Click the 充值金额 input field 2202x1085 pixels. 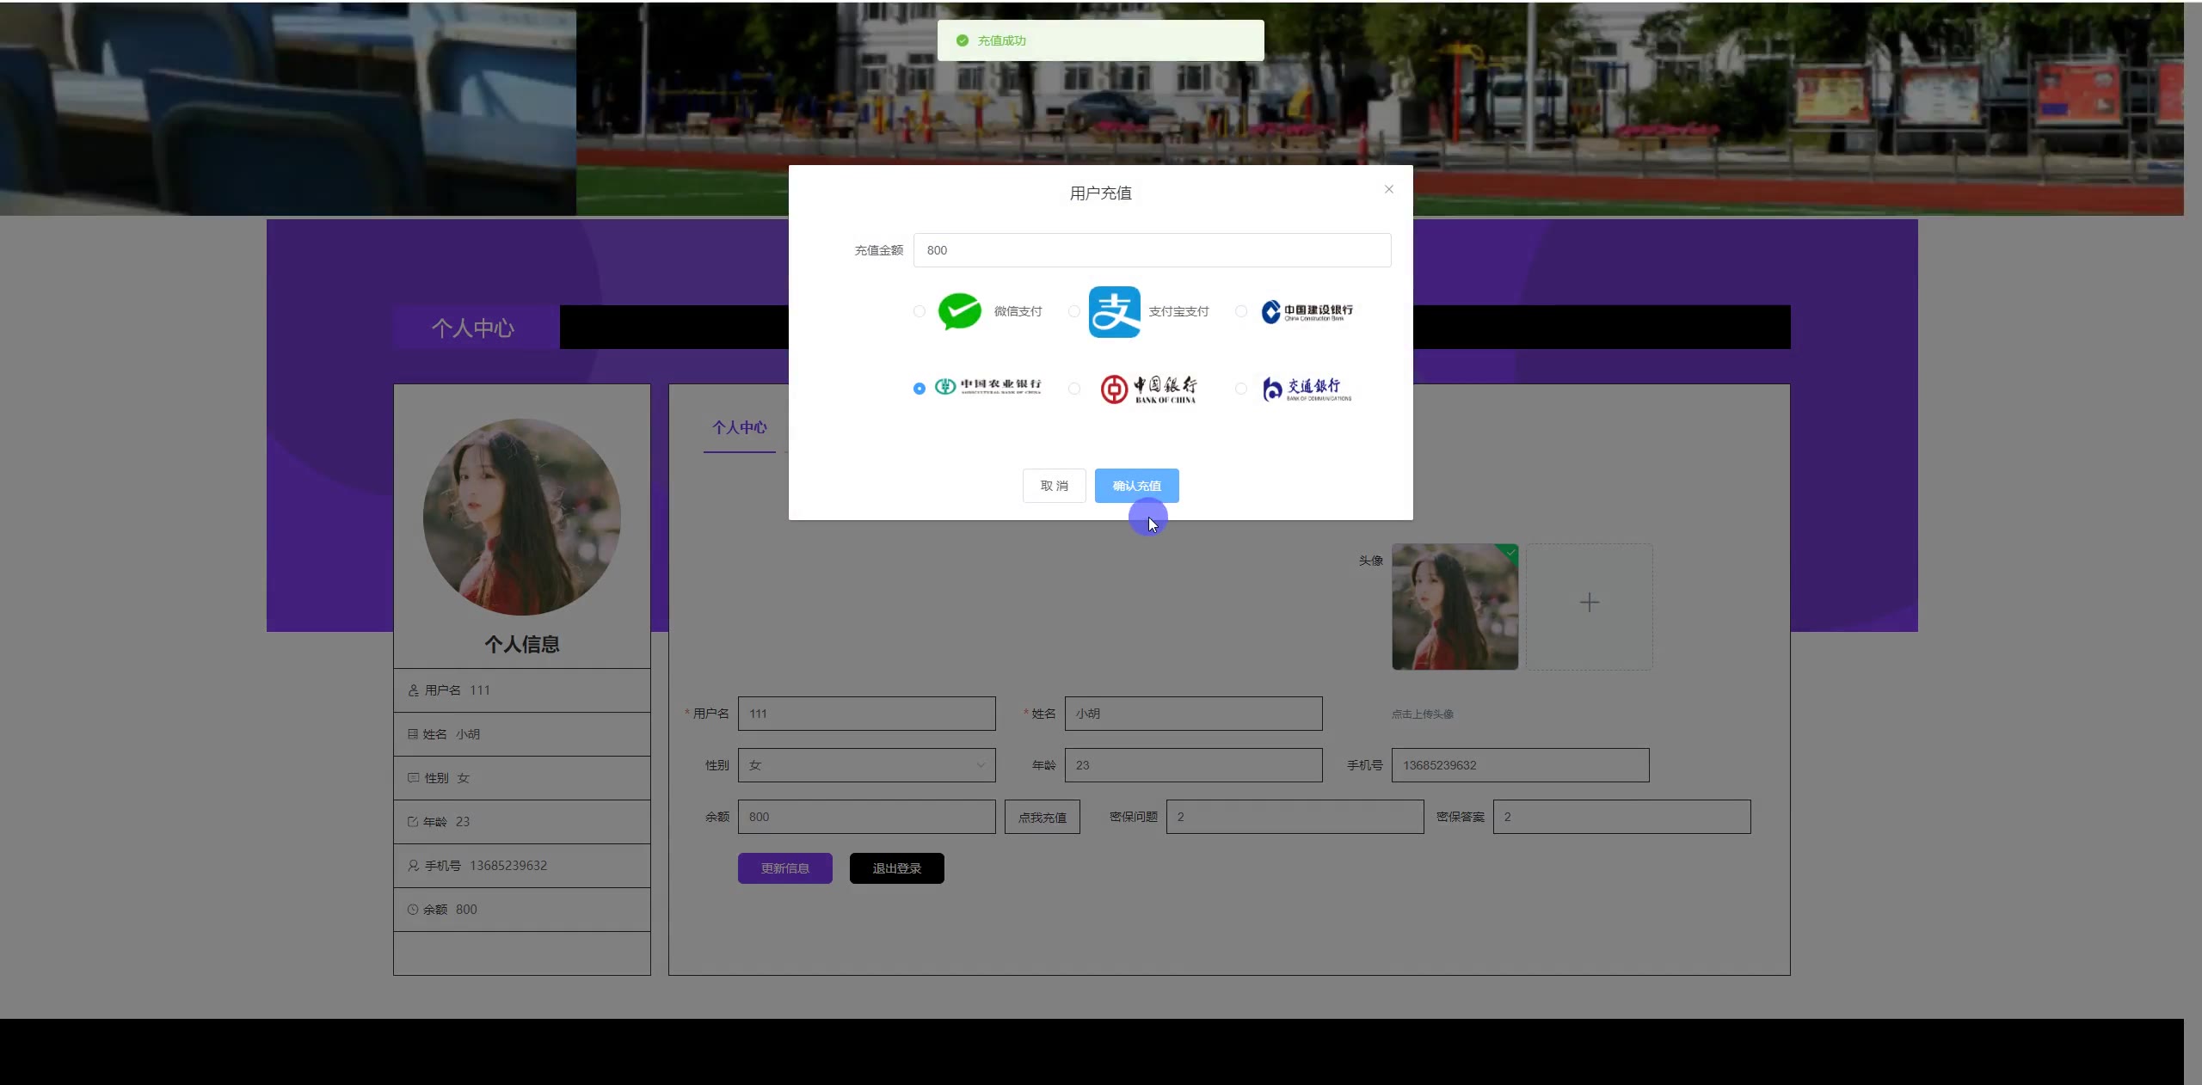pyautogui.click(x=1152, y=250)
